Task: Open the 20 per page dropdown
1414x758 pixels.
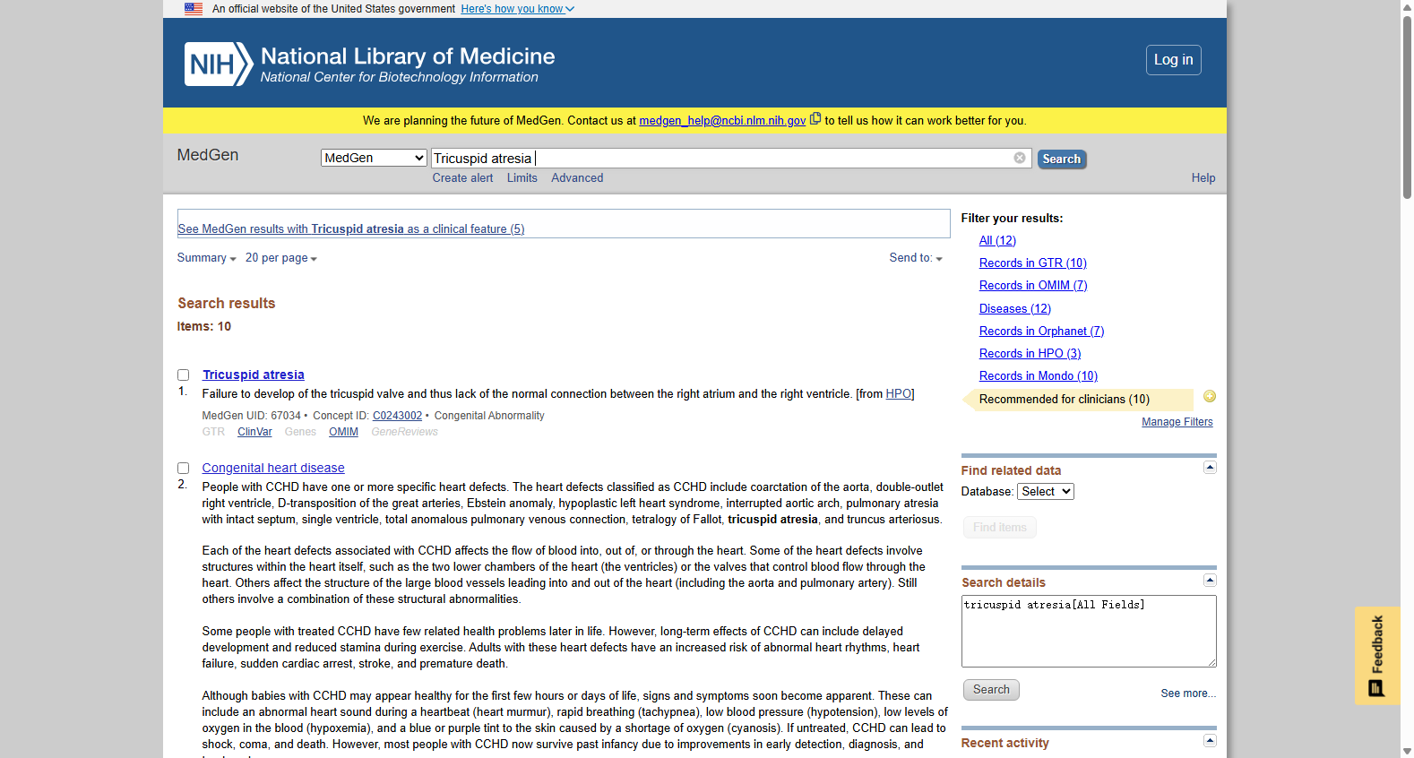Action: (x=281, y=258)
